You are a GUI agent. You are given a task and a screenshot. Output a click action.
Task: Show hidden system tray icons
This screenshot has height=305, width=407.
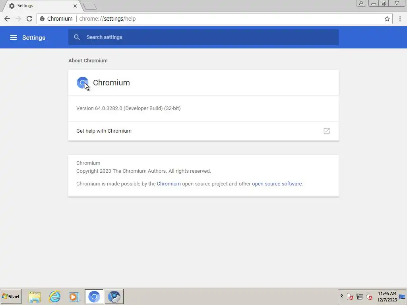[x=341, y=296]
